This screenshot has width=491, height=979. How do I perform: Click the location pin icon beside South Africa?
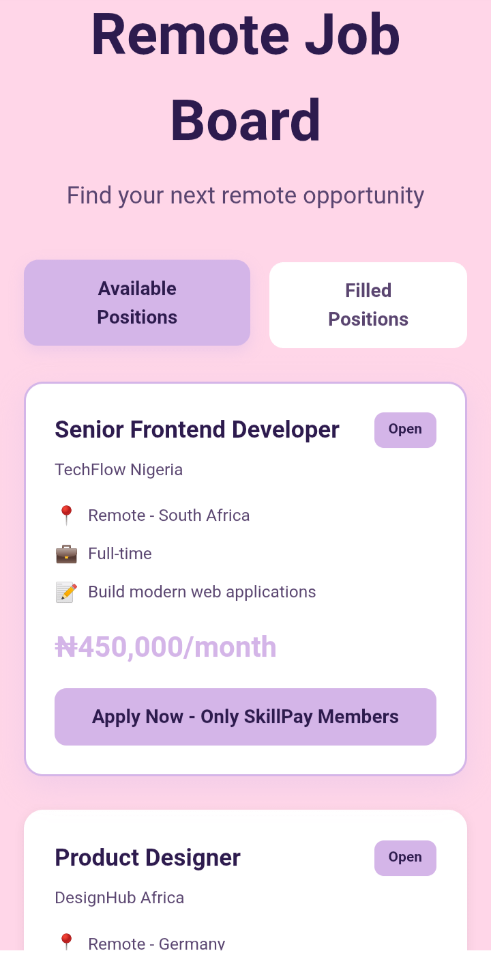coord(66,515)
